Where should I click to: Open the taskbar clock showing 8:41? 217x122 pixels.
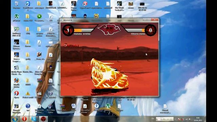[x=198, y=119]
